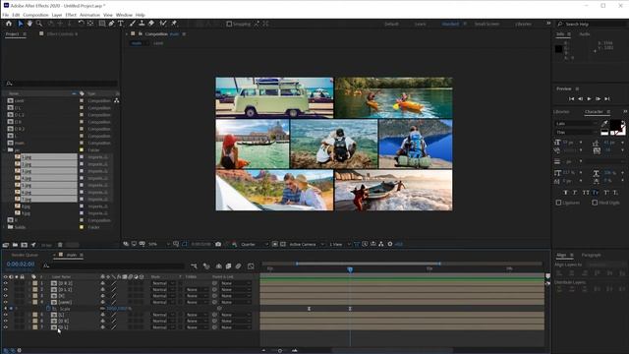Click the Faux Bold button in Character panel
The height and width of the screenshot is (354, 629).
566,193
